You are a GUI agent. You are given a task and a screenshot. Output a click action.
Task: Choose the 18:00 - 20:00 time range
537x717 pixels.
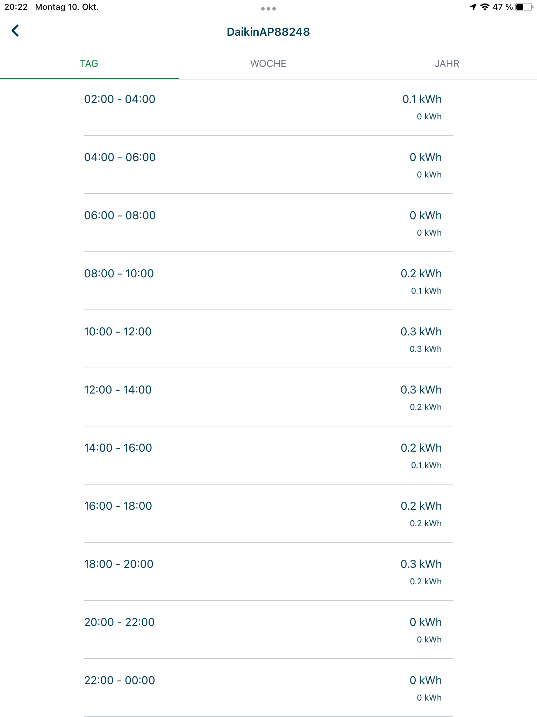pos(268,572)
